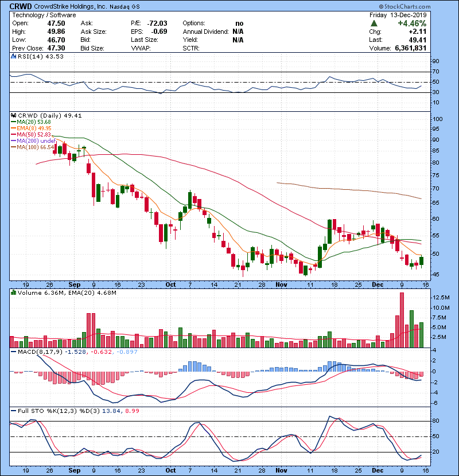
Task: Click the 100 price axis label
Action: pos(438,119)
